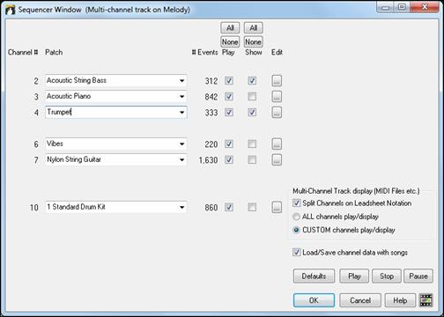Image resolution: width=444 pixels, height=317 pixels.
Task: Expand the Trumpet patch dropdown arrow
Action: (x=182, y=113)
